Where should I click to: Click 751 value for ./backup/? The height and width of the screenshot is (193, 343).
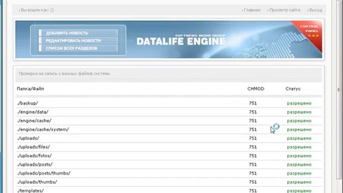point(252,103)
